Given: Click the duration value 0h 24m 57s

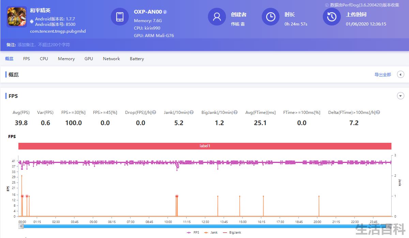Looking at the screenshot, I should [x=296, y=24].
